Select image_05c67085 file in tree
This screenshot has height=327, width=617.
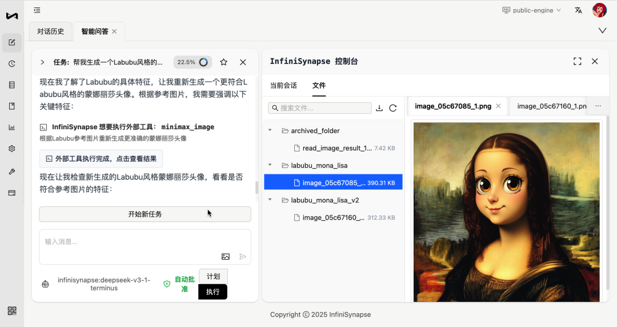pyautogui.click(x=333, y=183)
